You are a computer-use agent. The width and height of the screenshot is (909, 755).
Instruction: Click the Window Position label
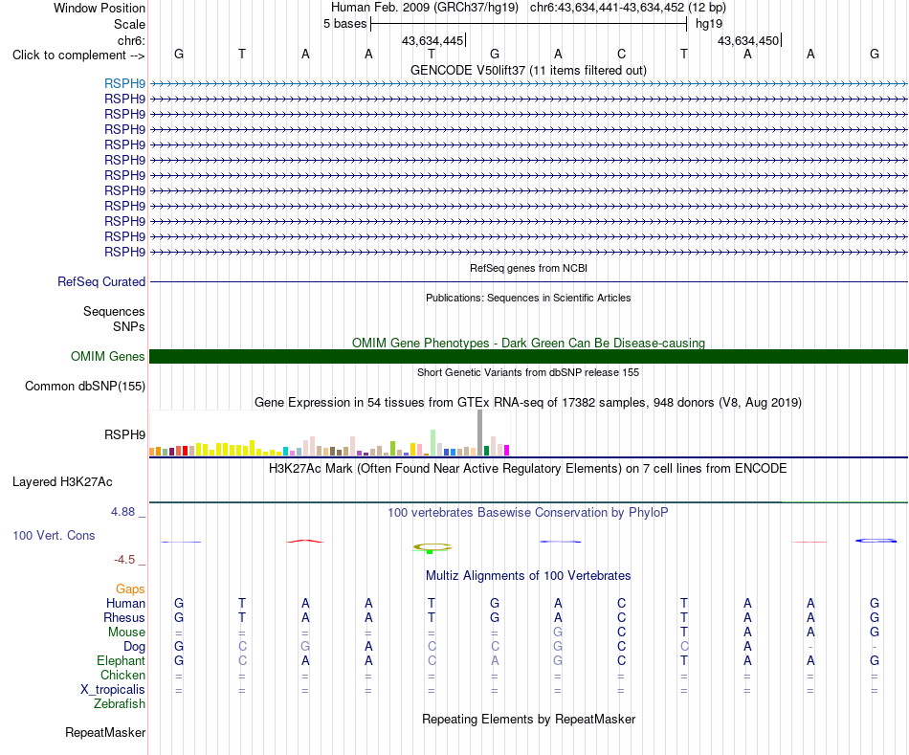[x=100, y=8]
